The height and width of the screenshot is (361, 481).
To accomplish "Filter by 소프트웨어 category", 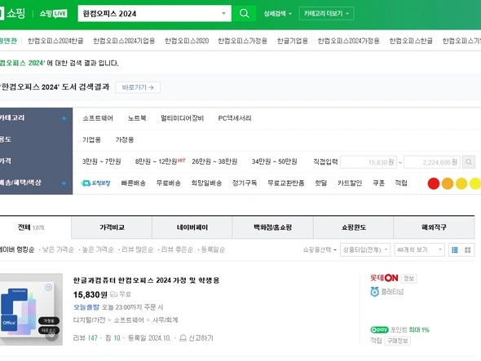I will click(98, 118).
